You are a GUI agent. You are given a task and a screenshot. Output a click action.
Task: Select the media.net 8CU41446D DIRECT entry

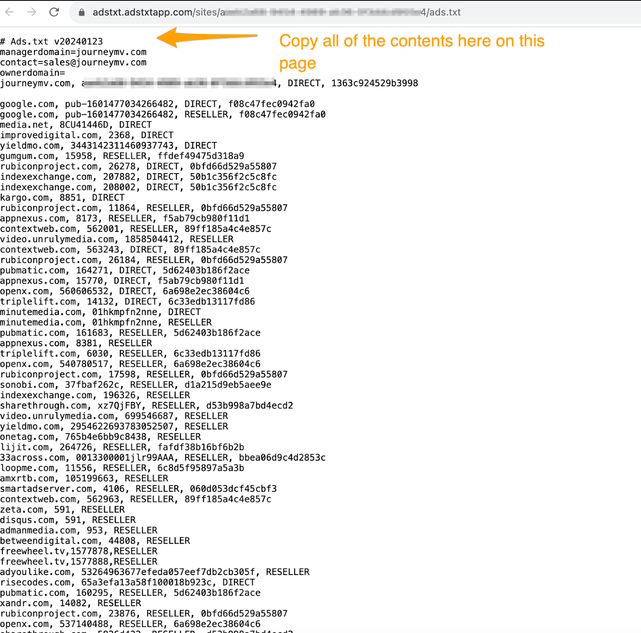click(76, 124)
